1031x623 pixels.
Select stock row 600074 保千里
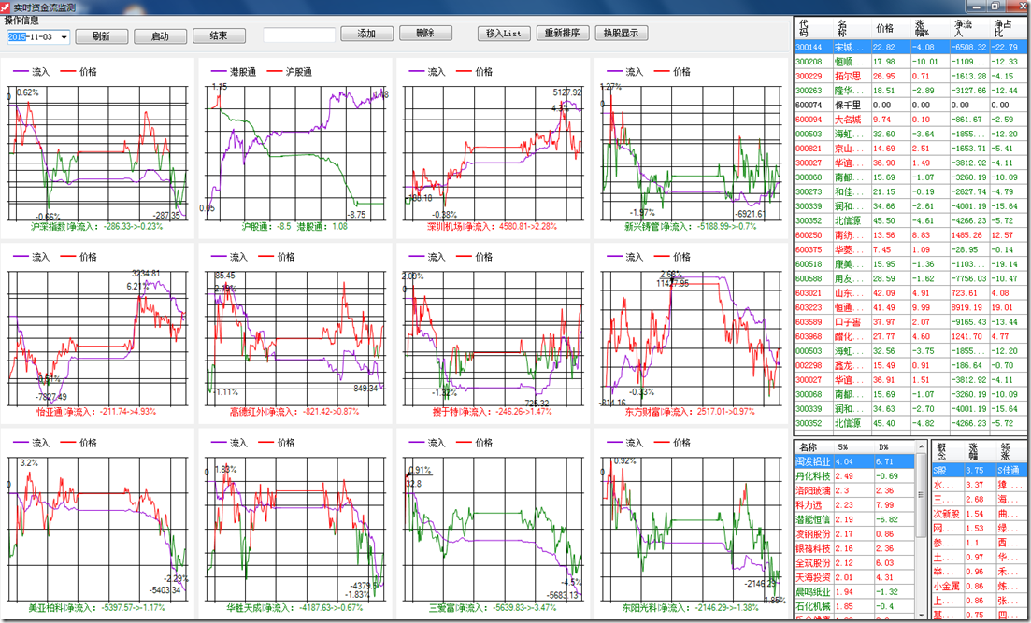click(x=910, y=106)
